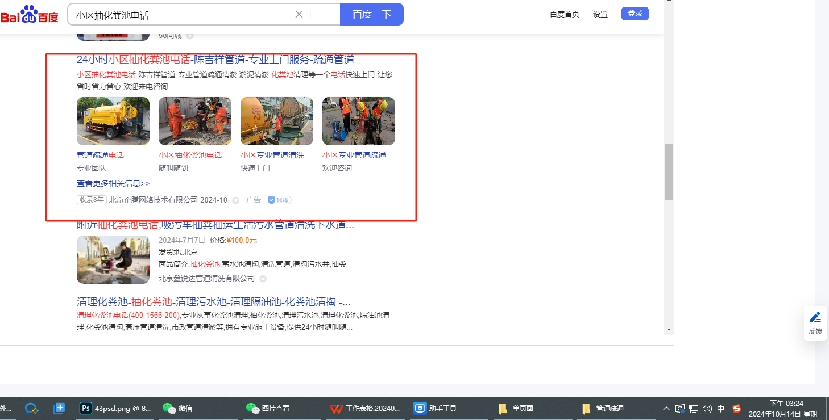This screenshot has height=420, width=829.
Task: Click the 小区专业管道清洗 link
Action: (272, 155)
